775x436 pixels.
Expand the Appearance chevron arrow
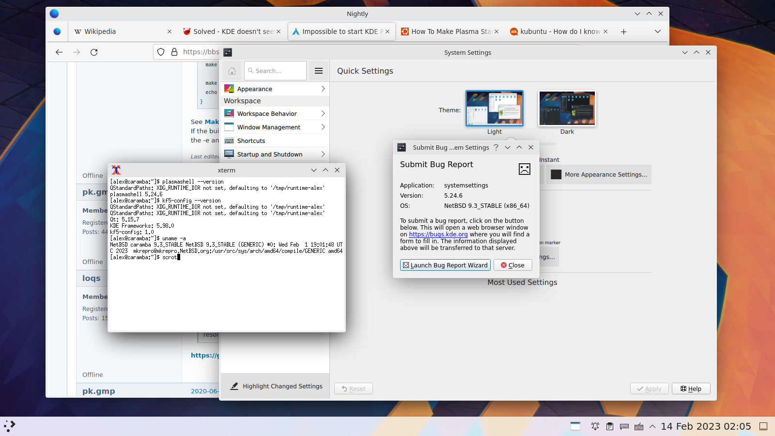tap(323, 89)
